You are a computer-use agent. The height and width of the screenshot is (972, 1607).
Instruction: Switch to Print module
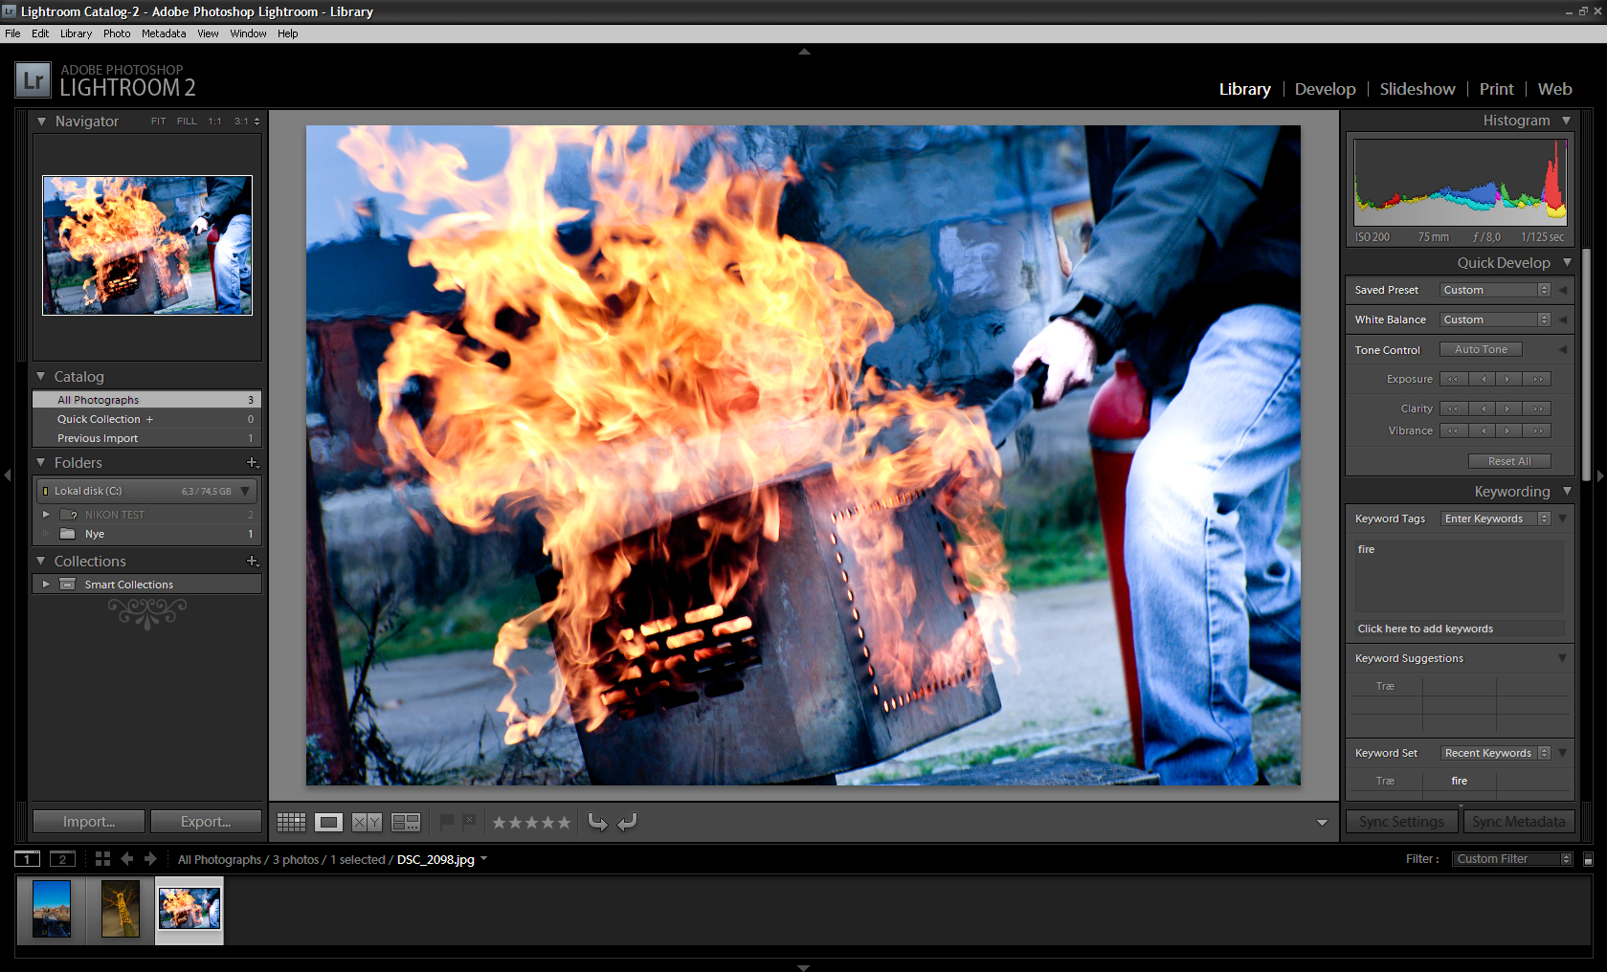click(1496, 89)
